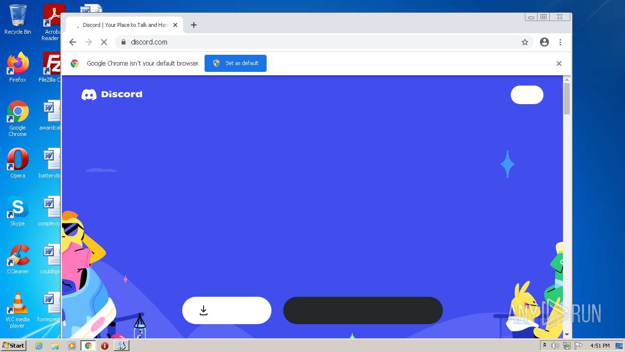Viewport: 625px width, 352px height.
Task: Go back using browser back arrow
Action: (x=73, y=42)
